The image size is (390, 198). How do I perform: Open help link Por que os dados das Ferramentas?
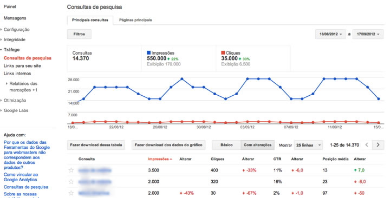click(27, 155)
